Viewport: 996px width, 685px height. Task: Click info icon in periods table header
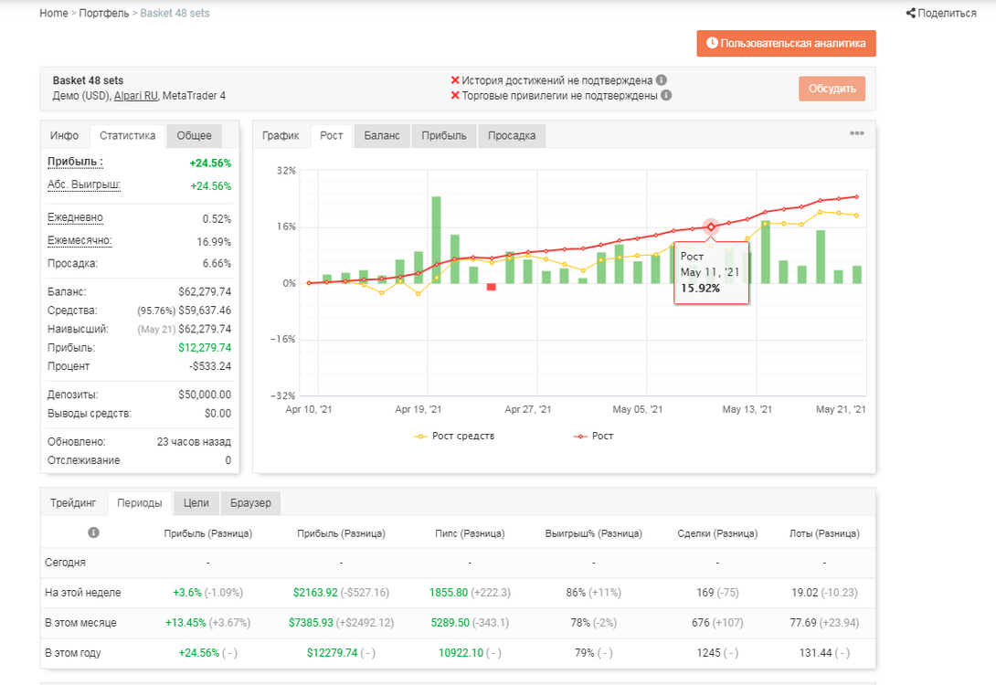coord(93,532)
